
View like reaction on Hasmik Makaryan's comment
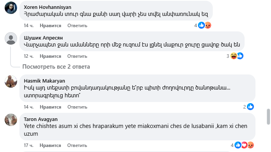[250, 107]
